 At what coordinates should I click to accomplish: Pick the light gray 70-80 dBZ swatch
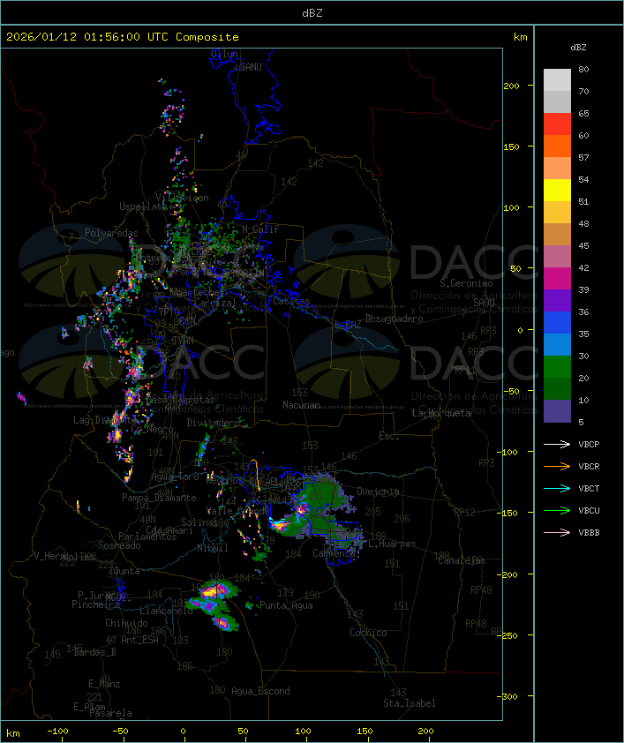point(557,80)
